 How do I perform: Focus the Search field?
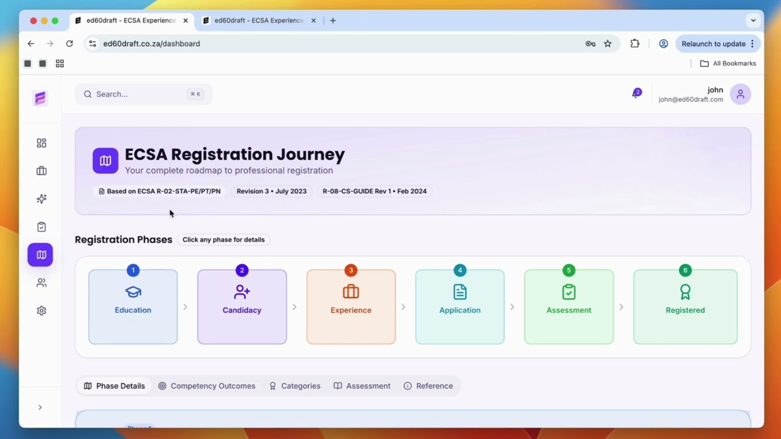143,94
